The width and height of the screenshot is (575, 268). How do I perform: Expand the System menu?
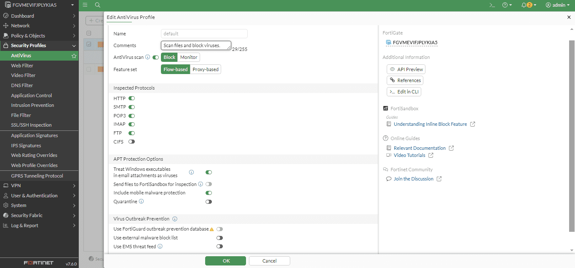click(x=39, y=205)
